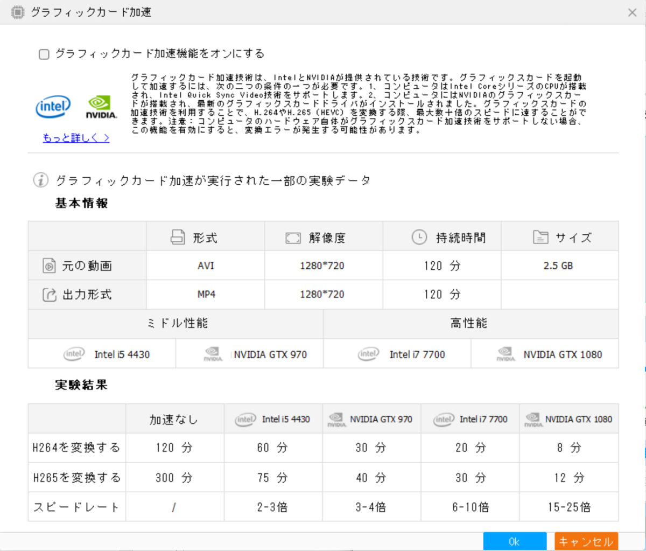Click the ミドル性能 header cell
Viewport: 646px width, 551px height.
click(176, 324)
